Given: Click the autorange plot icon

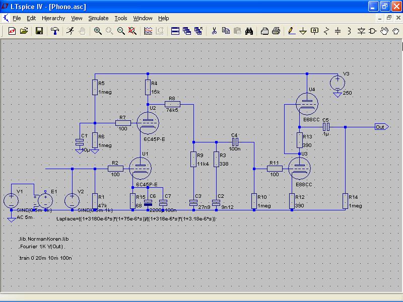Looking at the screenshot, I should 160,31.
